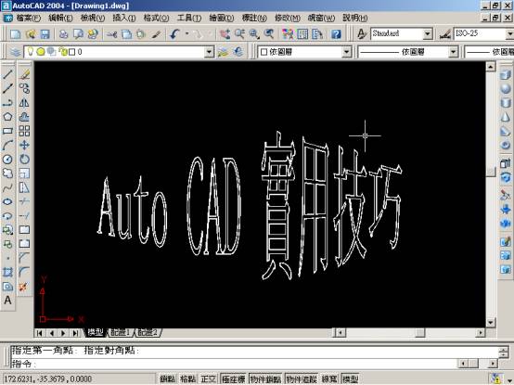Select the Spline draw tool
Viewport: 514px width, 385px height.
coord(7,187)
